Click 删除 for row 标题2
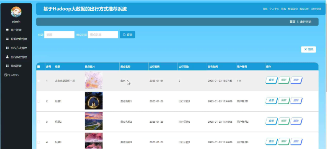The image size is (327, 149). 296,121
